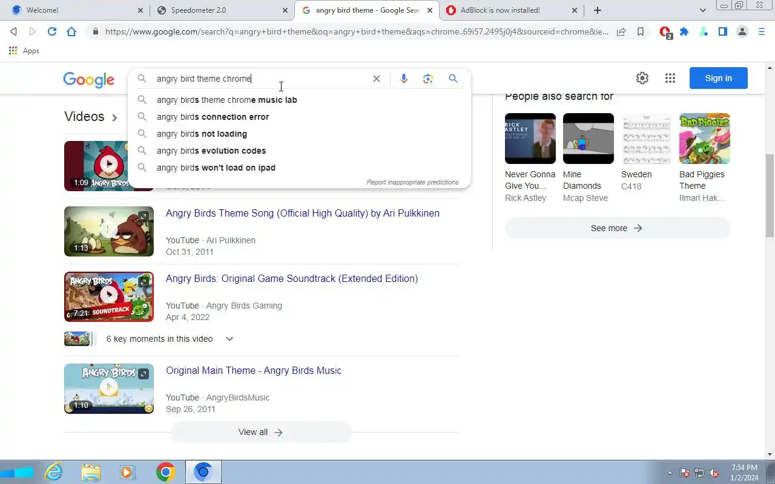Toggle the browser side panel icon
The width and height of the screenshot is (775, 484).
tap(723, 31)
